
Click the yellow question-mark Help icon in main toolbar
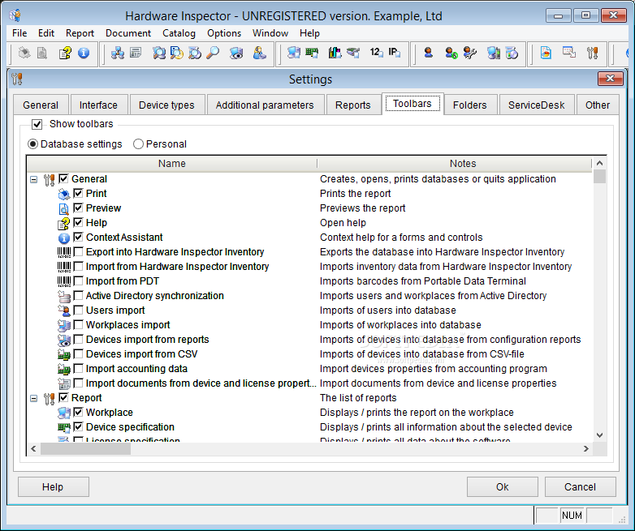point(65,53)
